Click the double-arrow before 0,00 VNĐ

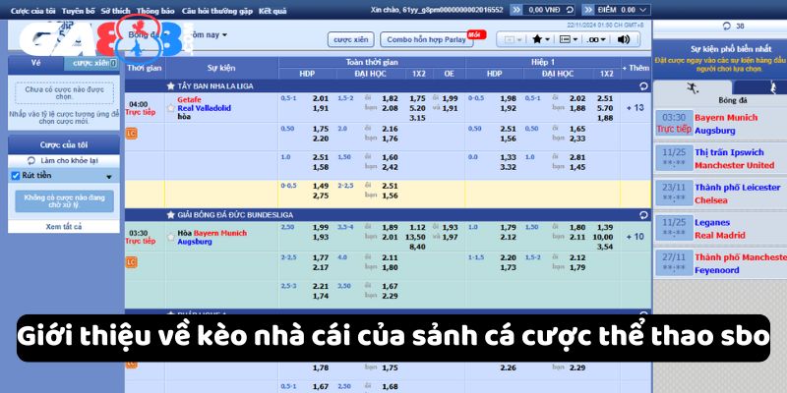click(x=517, y=10)
